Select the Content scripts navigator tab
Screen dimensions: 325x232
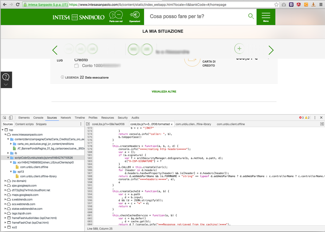[24, 124]
